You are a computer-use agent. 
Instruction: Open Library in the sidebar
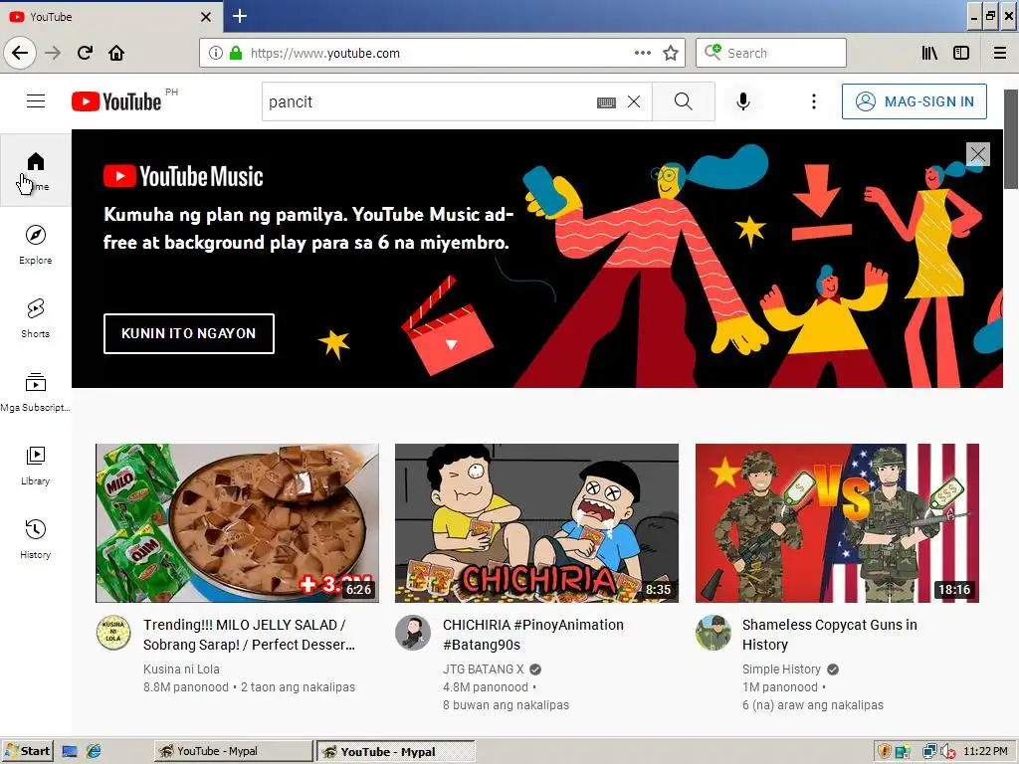point(36,466)
